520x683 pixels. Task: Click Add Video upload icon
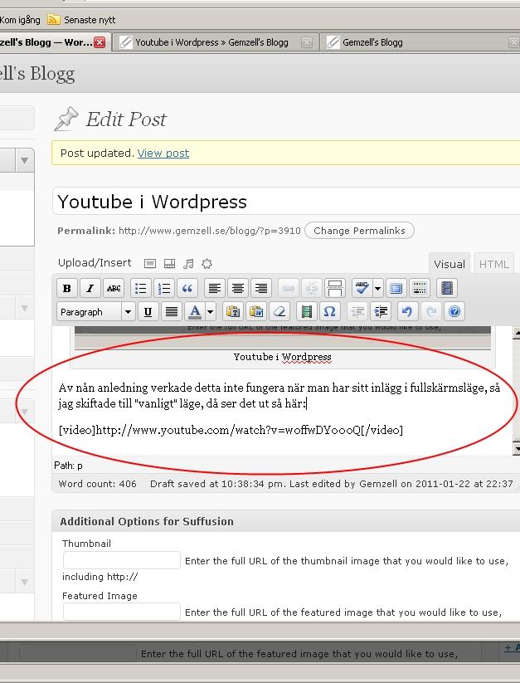click(169, 264)
